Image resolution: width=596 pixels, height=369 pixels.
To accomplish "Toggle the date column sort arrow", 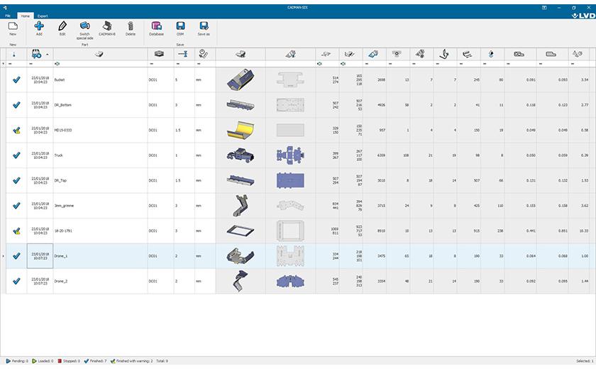I will coord(48,55).
